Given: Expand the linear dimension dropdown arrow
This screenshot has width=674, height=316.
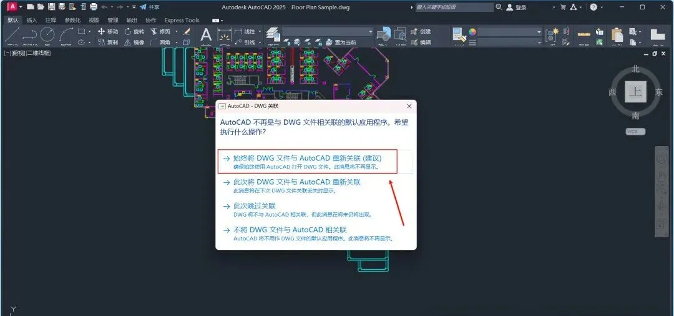Looking at the screenshot, I should [x=259, y=31].
